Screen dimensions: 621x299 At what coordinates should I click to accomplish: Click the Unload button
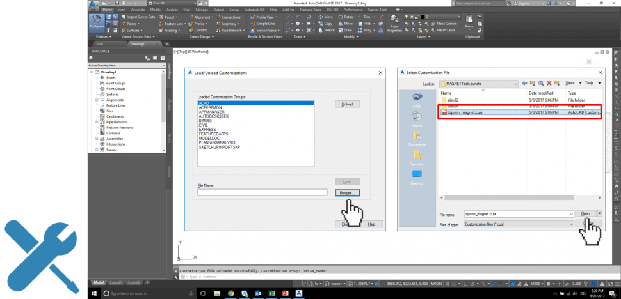click(x=347, y=103)
